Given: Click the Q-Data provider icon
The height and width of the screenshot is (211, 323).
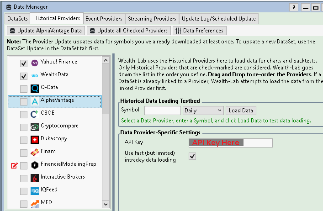Looking at the screenshot, I should click(35, 89).
